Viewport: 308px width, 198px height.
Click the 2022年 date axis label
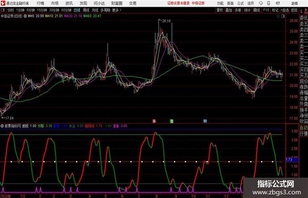[x=6, y=196]
